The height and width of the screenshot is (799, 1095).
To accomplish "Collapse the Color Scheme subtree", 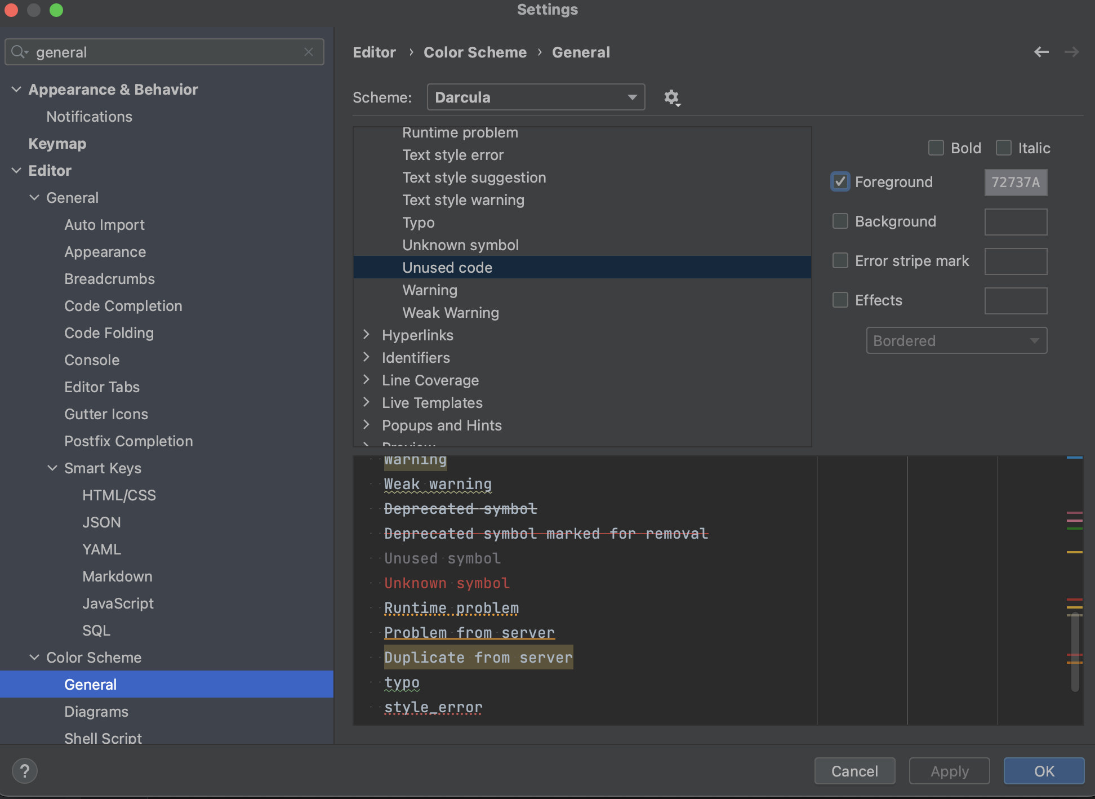I will (34, 657).
